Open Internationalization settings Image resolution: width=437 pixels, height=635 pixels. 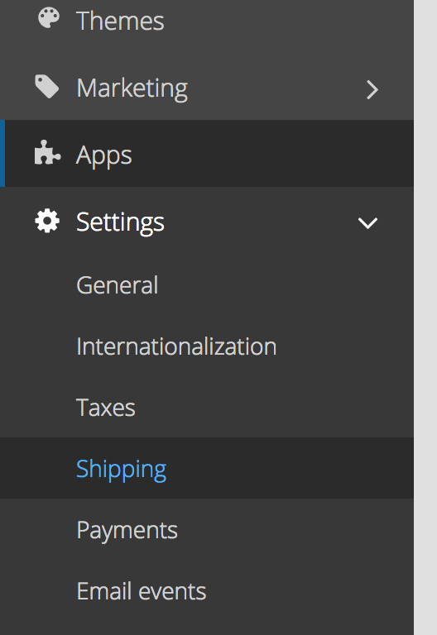click(x=176, y=346)
